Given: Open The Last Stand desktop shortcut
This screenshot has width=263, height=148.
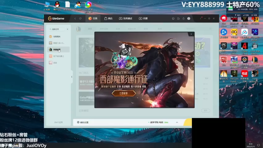Looking at the screenshot, I should (234, 76).
